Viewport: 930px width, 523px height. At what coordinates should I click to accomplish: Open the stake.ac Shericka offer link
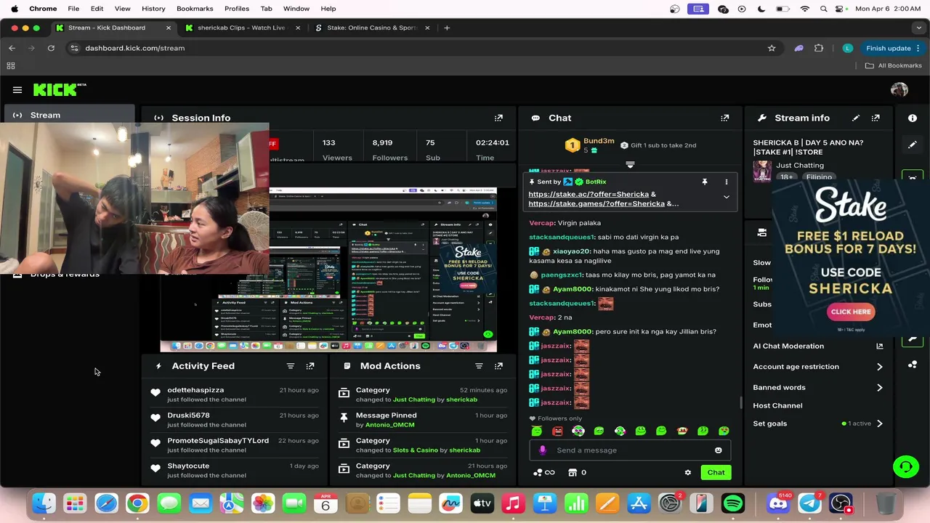589,195
